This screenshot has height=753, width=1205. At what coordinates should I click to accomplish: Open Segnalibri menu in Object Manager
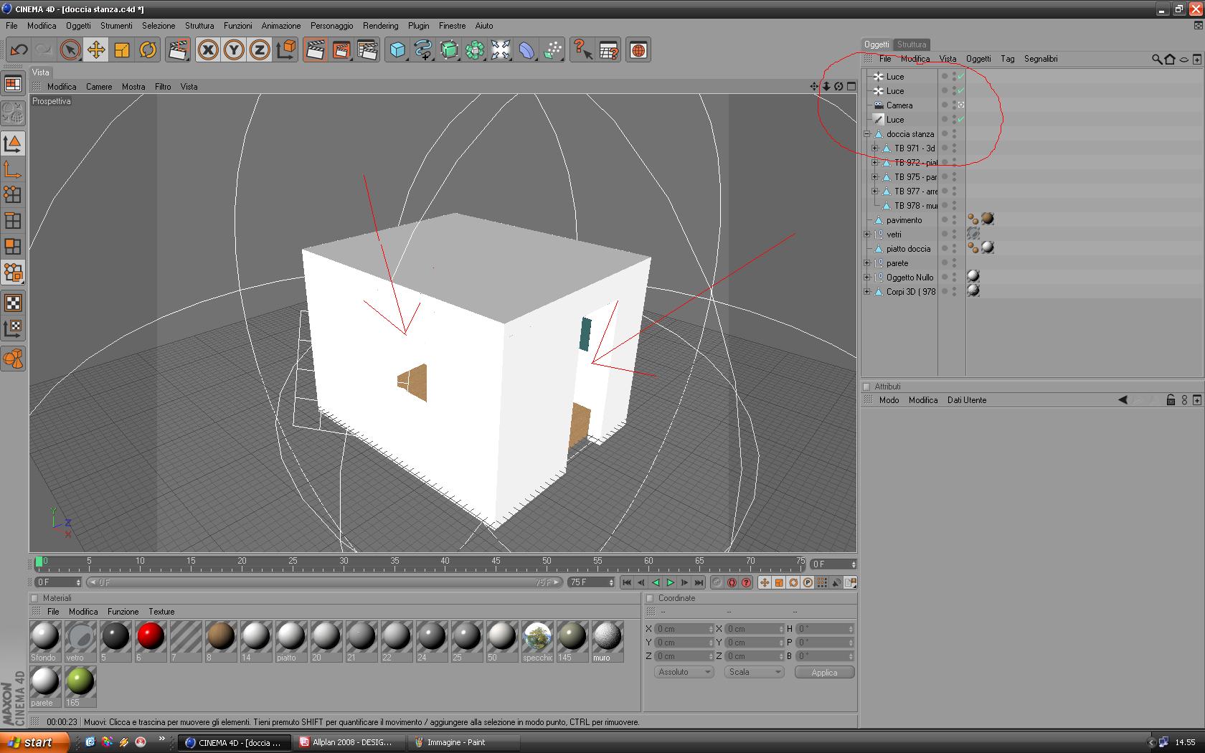click(1041, 59)
